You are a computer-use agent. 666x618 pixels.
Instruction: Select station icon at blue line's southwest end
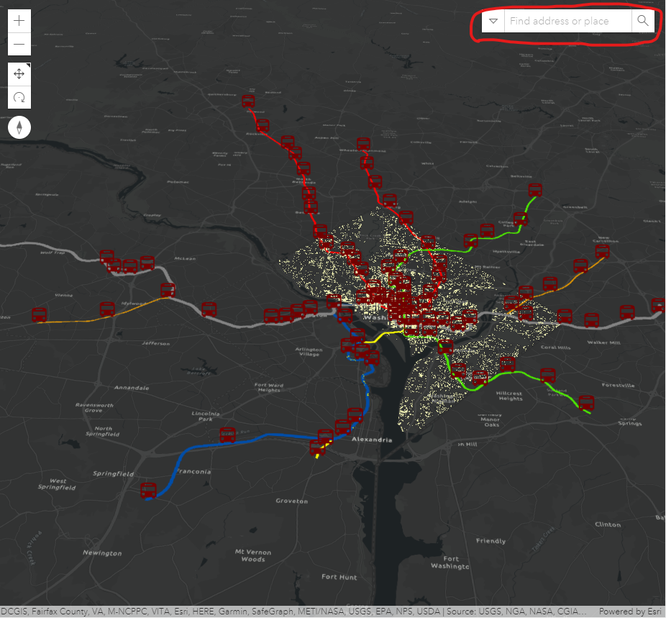pos(149,491)
